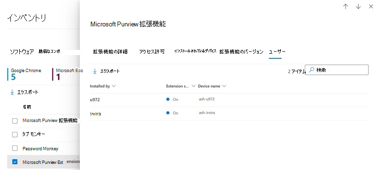The height and width of the screenshot is (170, 377).
Task: Switch to 拡張機能のバージョン tab
Action: (x=241, y=52)
